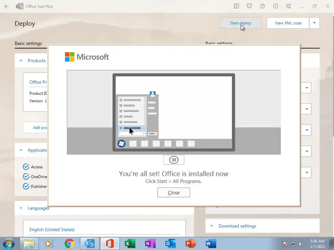
Task: Click Start deploy button
Action: click(240, 23)
